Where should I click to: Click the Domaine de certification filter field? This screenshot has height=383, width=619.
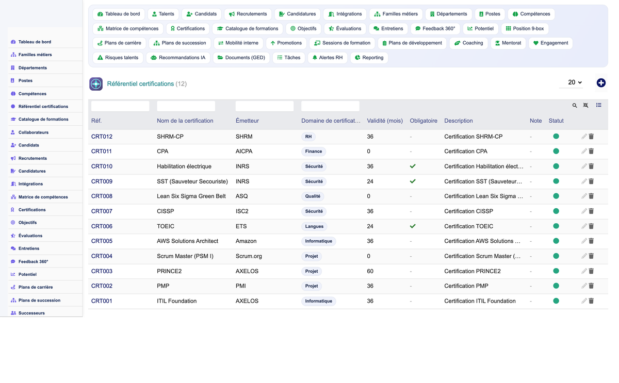tap(330, 106)
